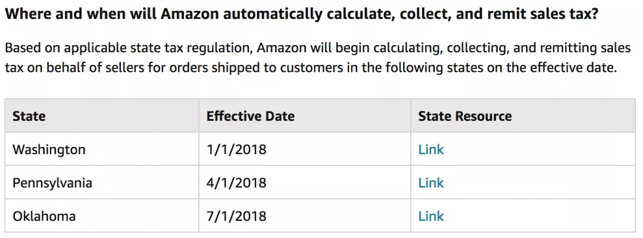Viewport: 643px width, 238px height.
Task: Select the Washington cell in the table
Action: [49, 149]
